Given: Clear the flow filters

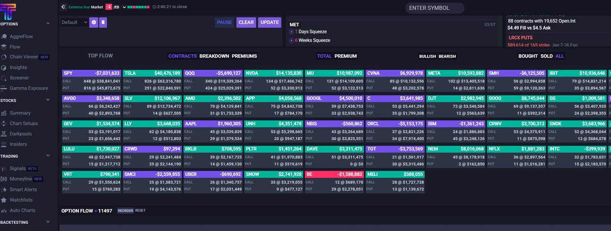Looking at the screenshot, I should (246, 22).
